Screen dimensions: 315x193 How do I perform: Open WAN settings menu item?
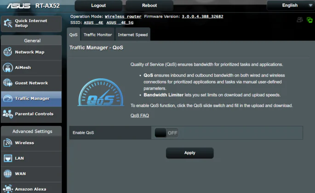31,174
